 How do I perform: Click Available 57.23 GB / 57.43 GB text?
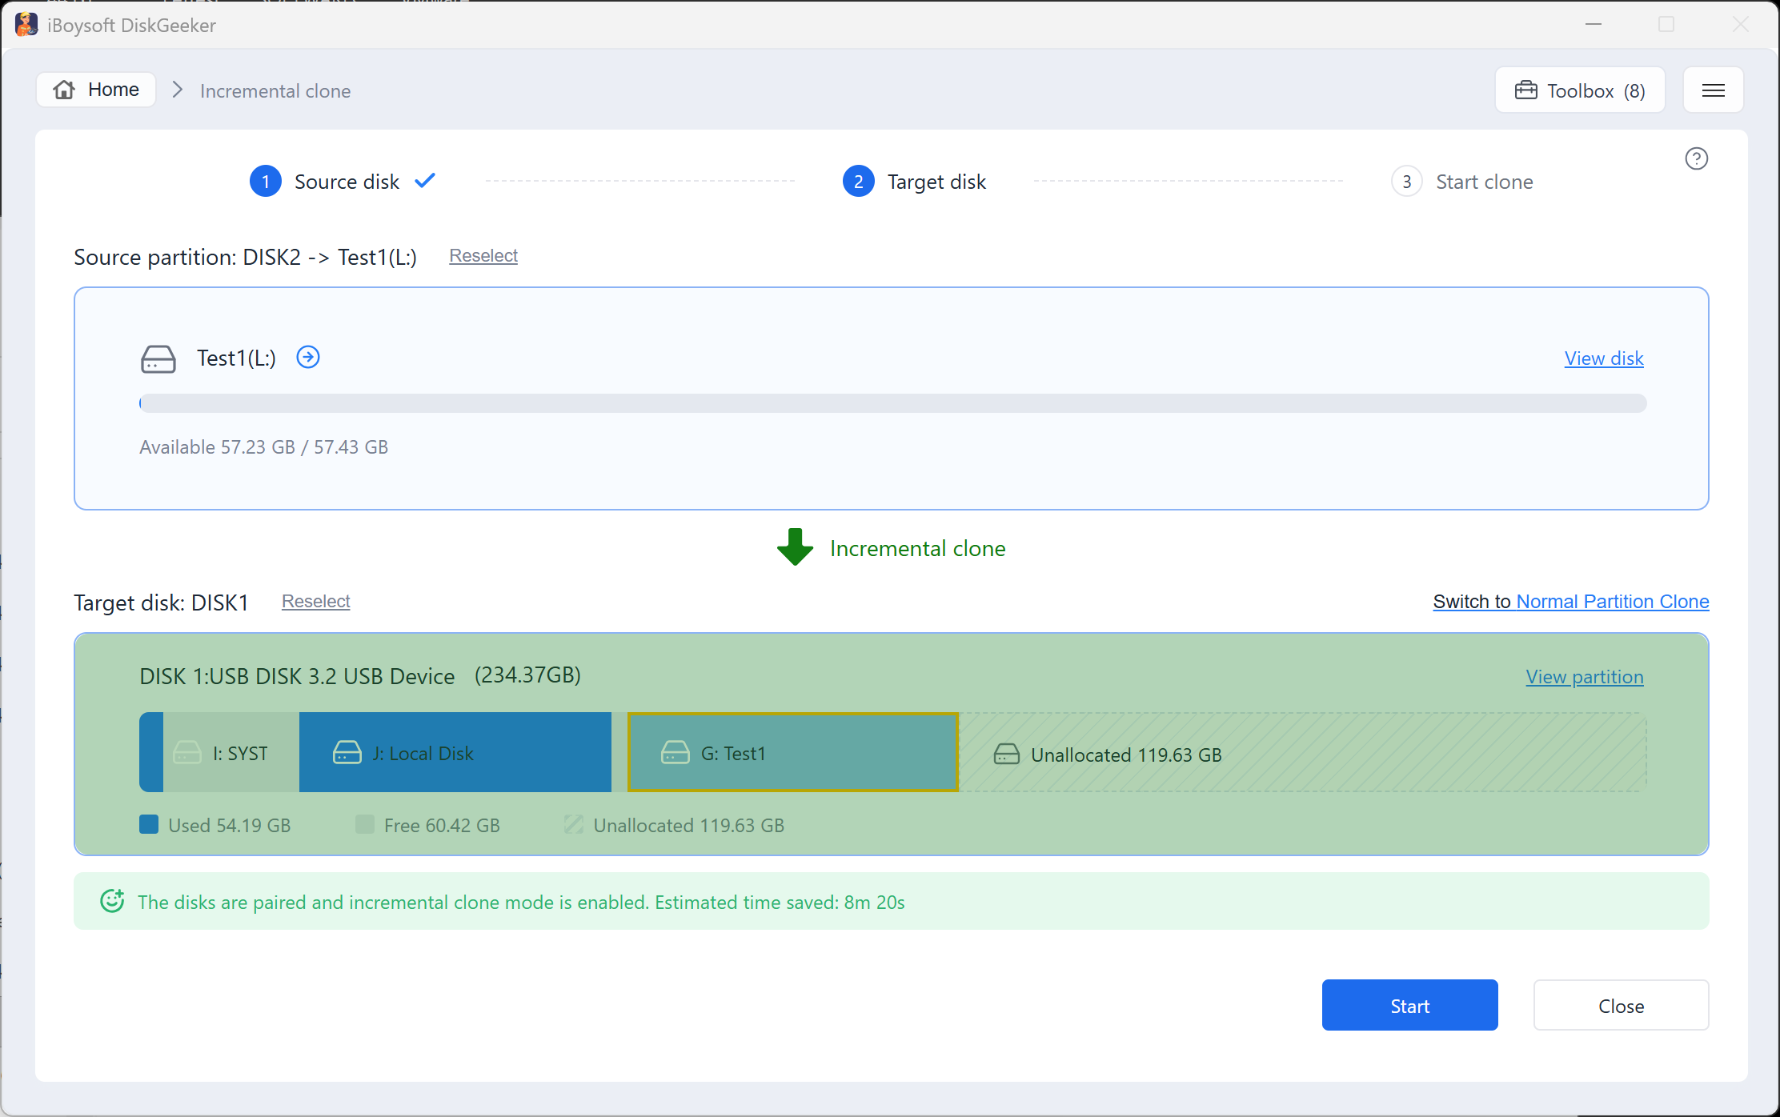pyautogui.click(x=264, y=446)
